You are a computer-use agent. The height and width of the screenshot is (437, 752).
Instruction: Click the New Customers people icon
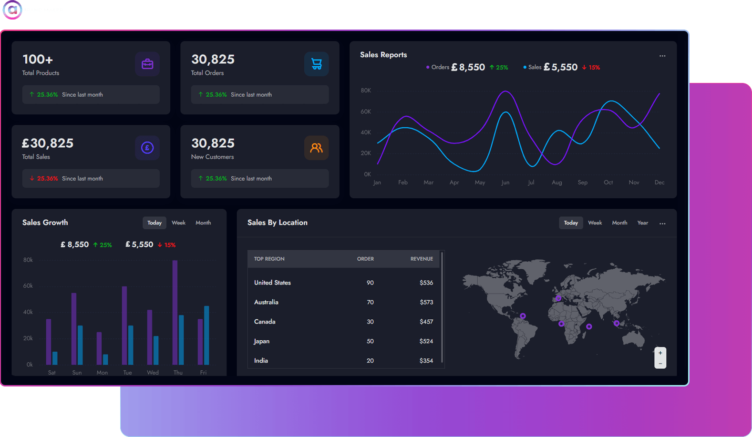(317, 148)
